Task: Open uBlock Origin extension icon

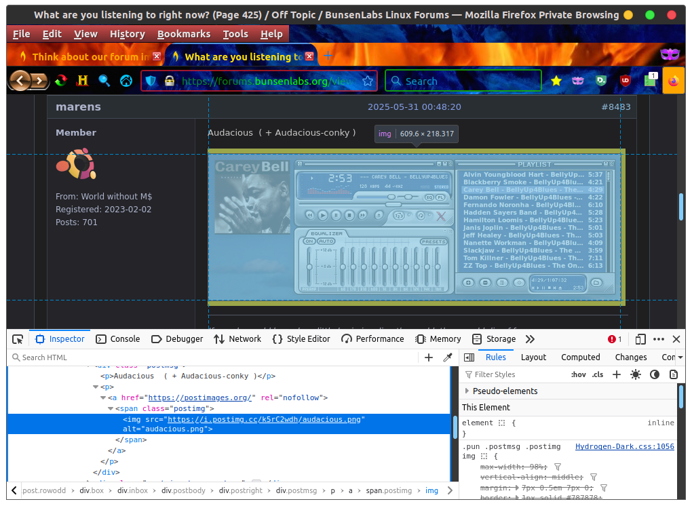Action: click(x=625, y=81)
